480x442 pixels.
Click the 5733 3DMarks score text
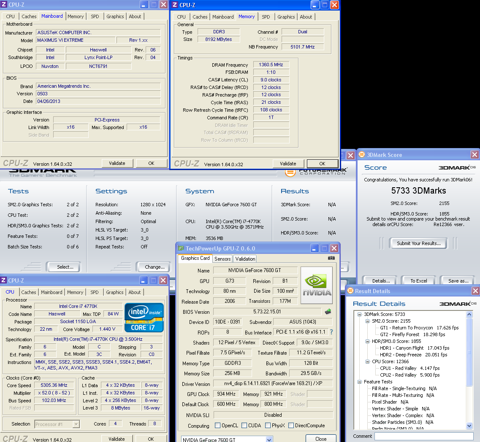418,191
